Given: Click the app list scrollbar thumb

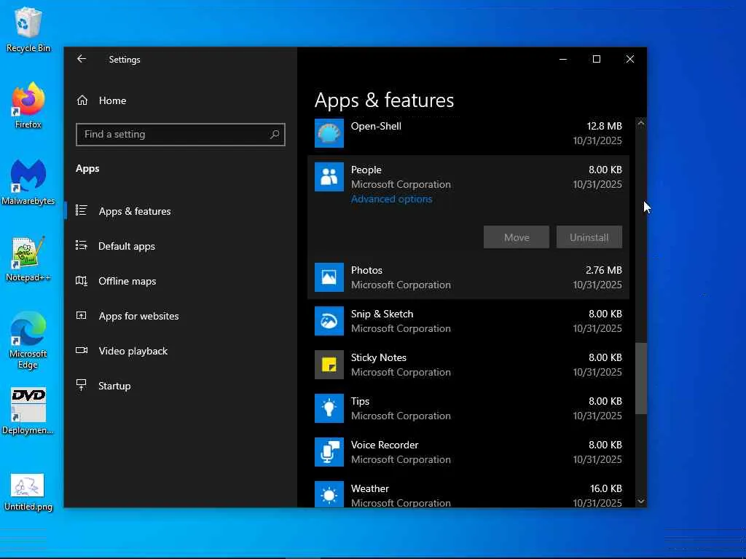Looking at the screenshot, I should [x=641, y=378].
